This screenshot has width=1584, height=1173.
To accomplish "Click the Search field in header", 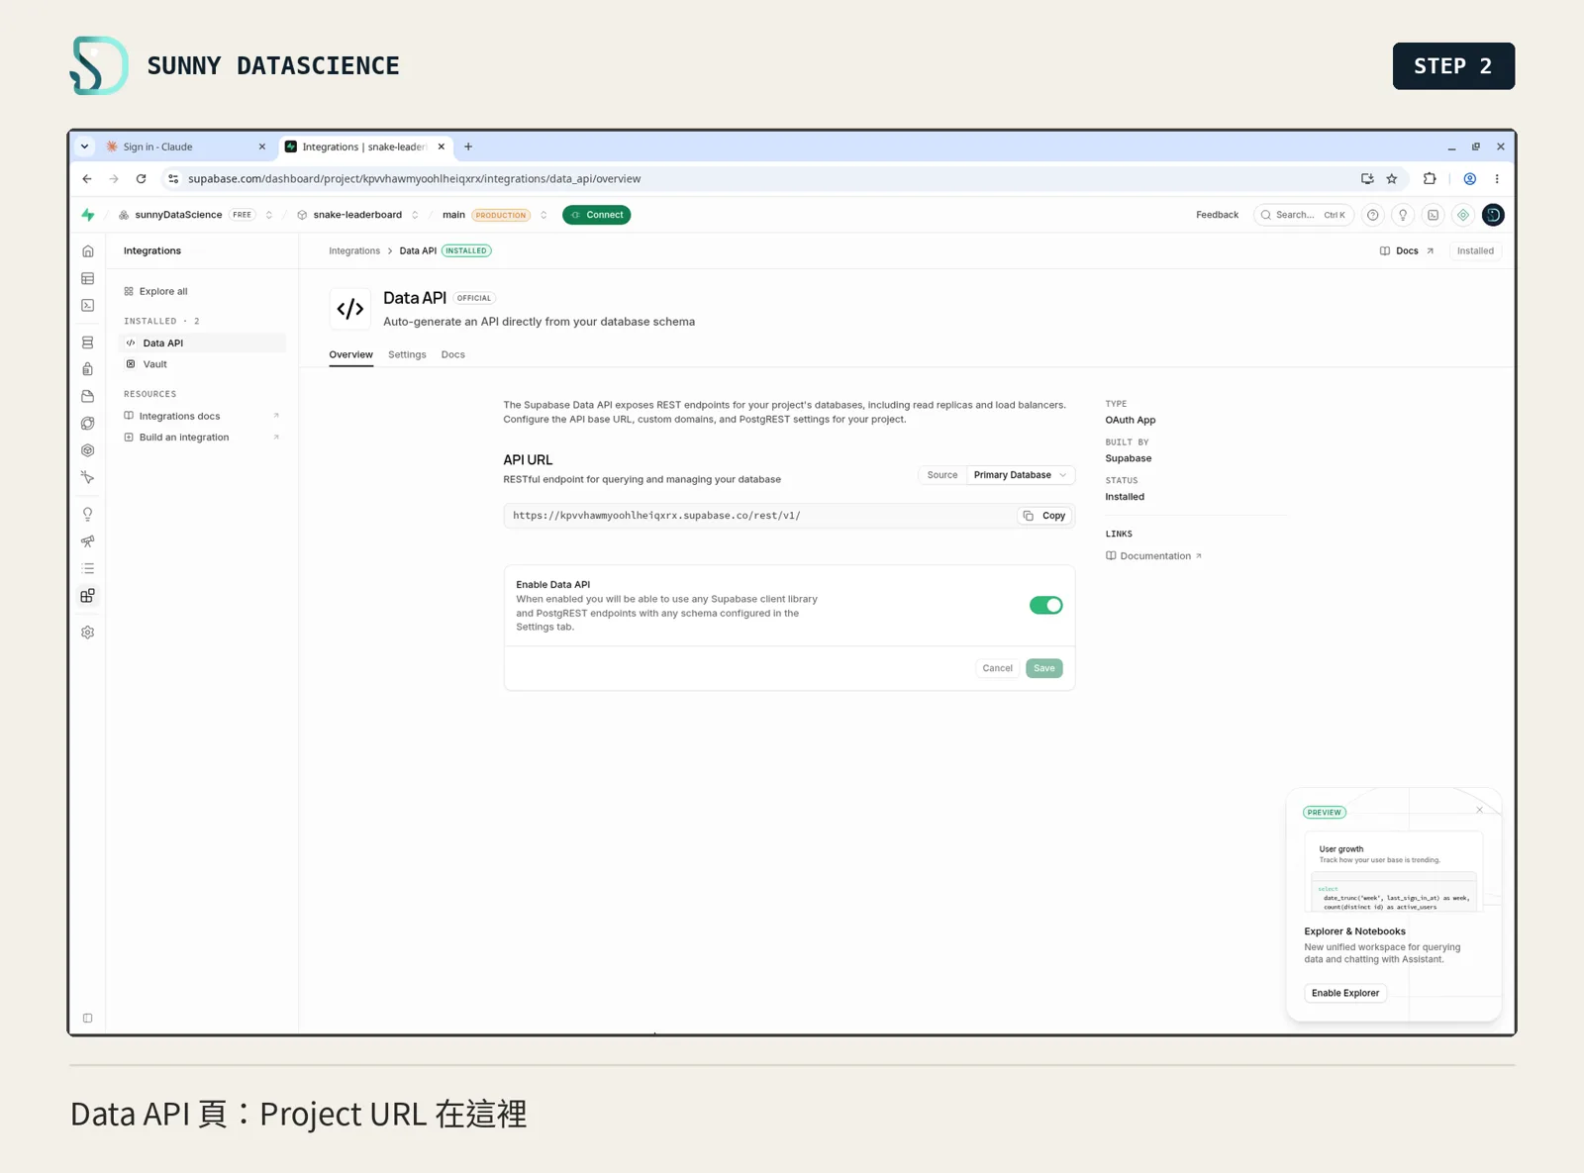I will pos(1303,215).
